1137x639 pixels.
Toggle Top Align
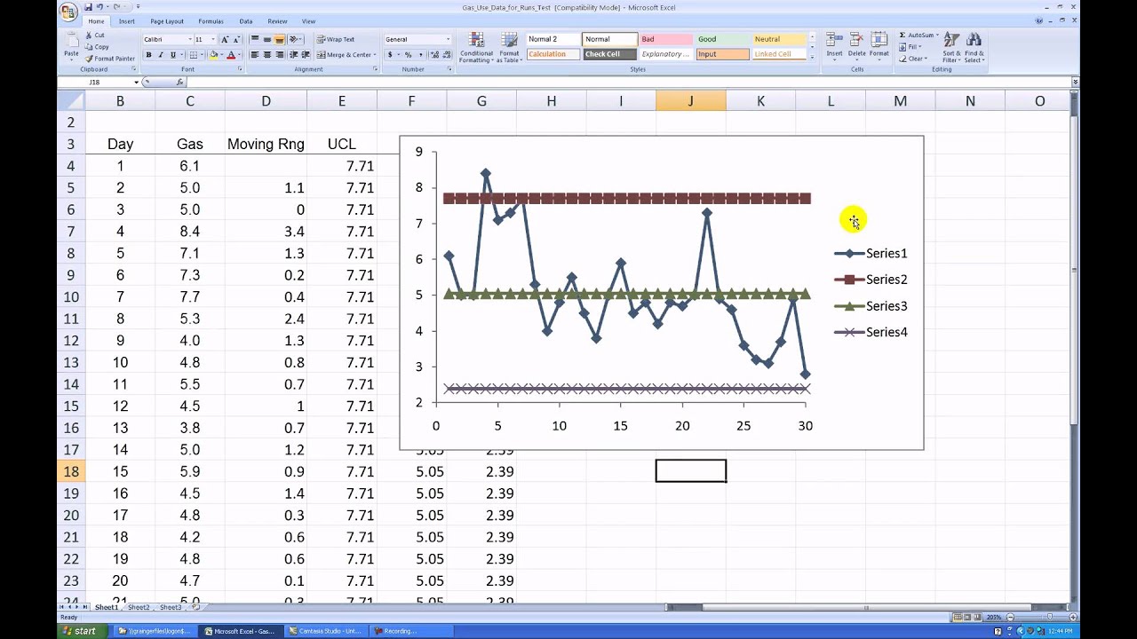point(255,39)
